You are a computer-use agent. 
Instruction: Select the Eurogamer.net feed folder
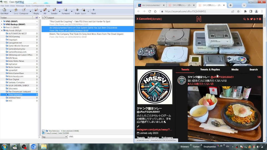tap(15, 43)
